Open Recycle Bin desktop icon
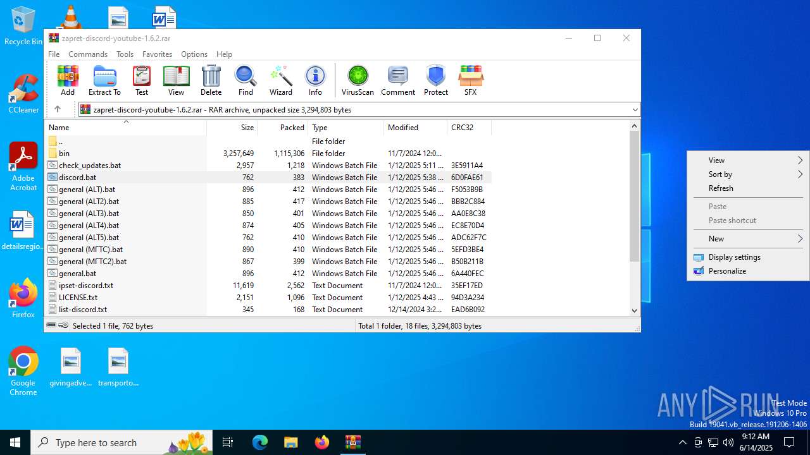 (x=23, y=27)
